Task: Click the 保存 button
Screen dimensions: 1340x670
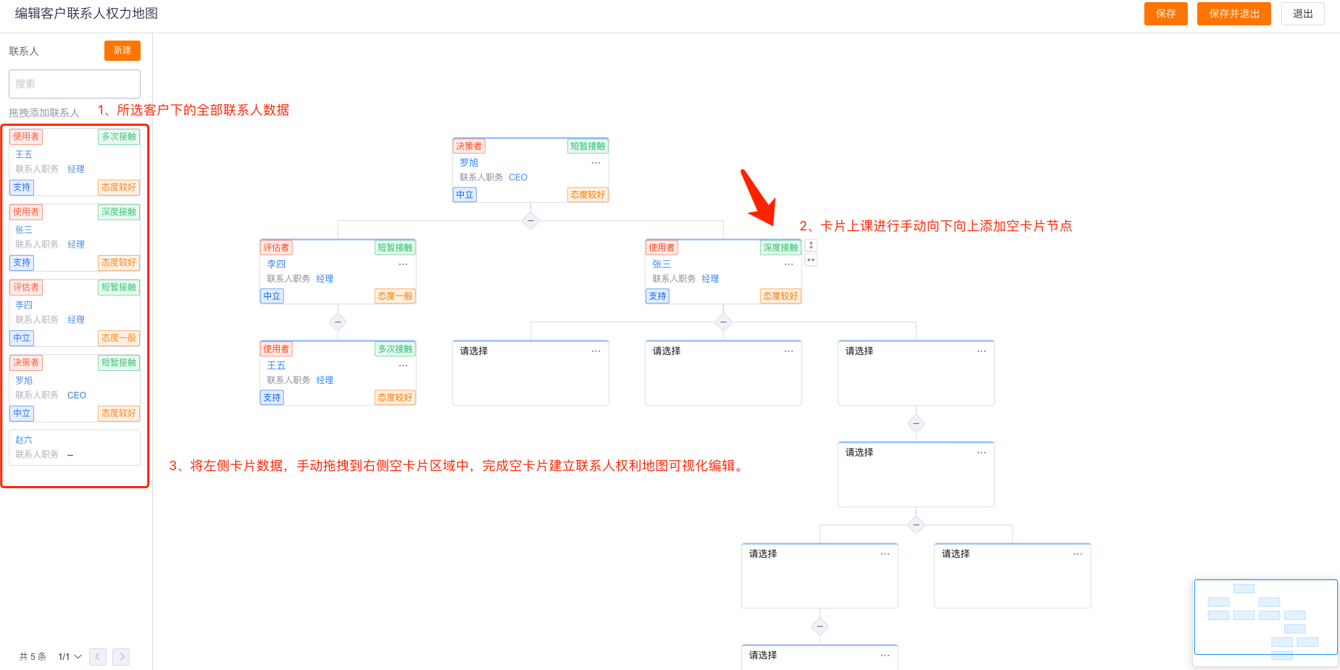Action: (1166, 14)
